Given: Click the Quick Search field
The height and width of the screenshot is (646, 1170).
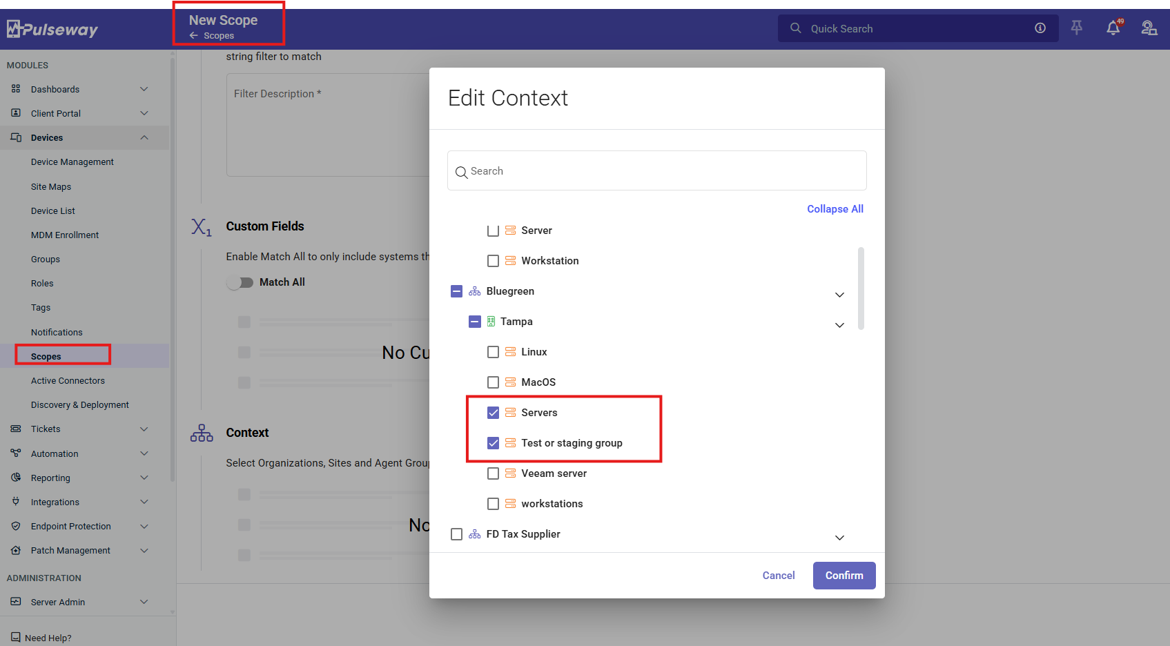Looking at the screenshot, I should [918, 28].
